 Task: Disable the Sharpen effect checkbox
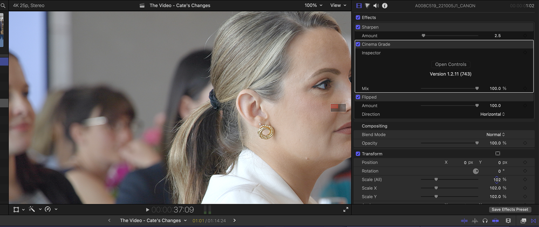coord(358,27)
